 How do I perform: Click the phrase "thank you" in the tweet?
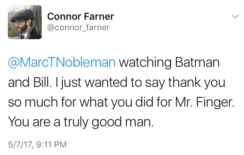pos(198,83)
